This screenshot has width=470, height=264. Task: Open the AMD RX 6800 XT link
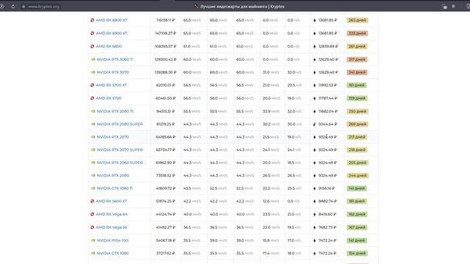[112, 21]
